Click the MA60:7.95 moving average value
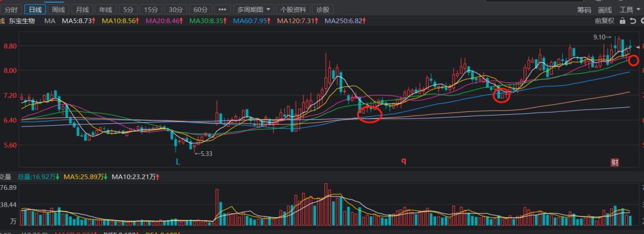This screenshot has width=644, height=234. pyautogui.click(x=252, y=20)
